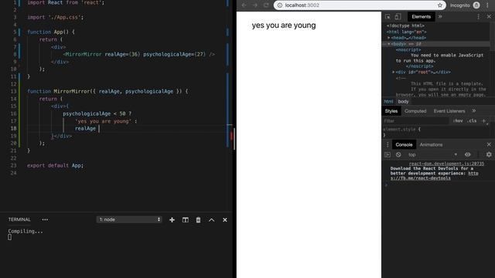Create a new terminal
Viewport: 495px width, 278px height.
click(172, 219)
